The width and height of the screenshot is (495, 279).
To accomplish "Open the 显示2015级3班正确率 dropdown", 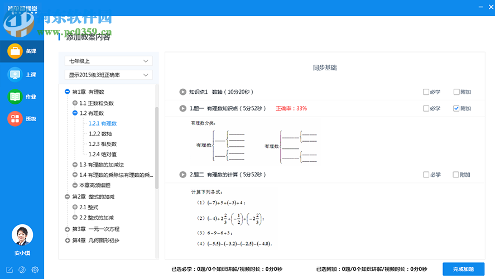I will click(109, 75).
